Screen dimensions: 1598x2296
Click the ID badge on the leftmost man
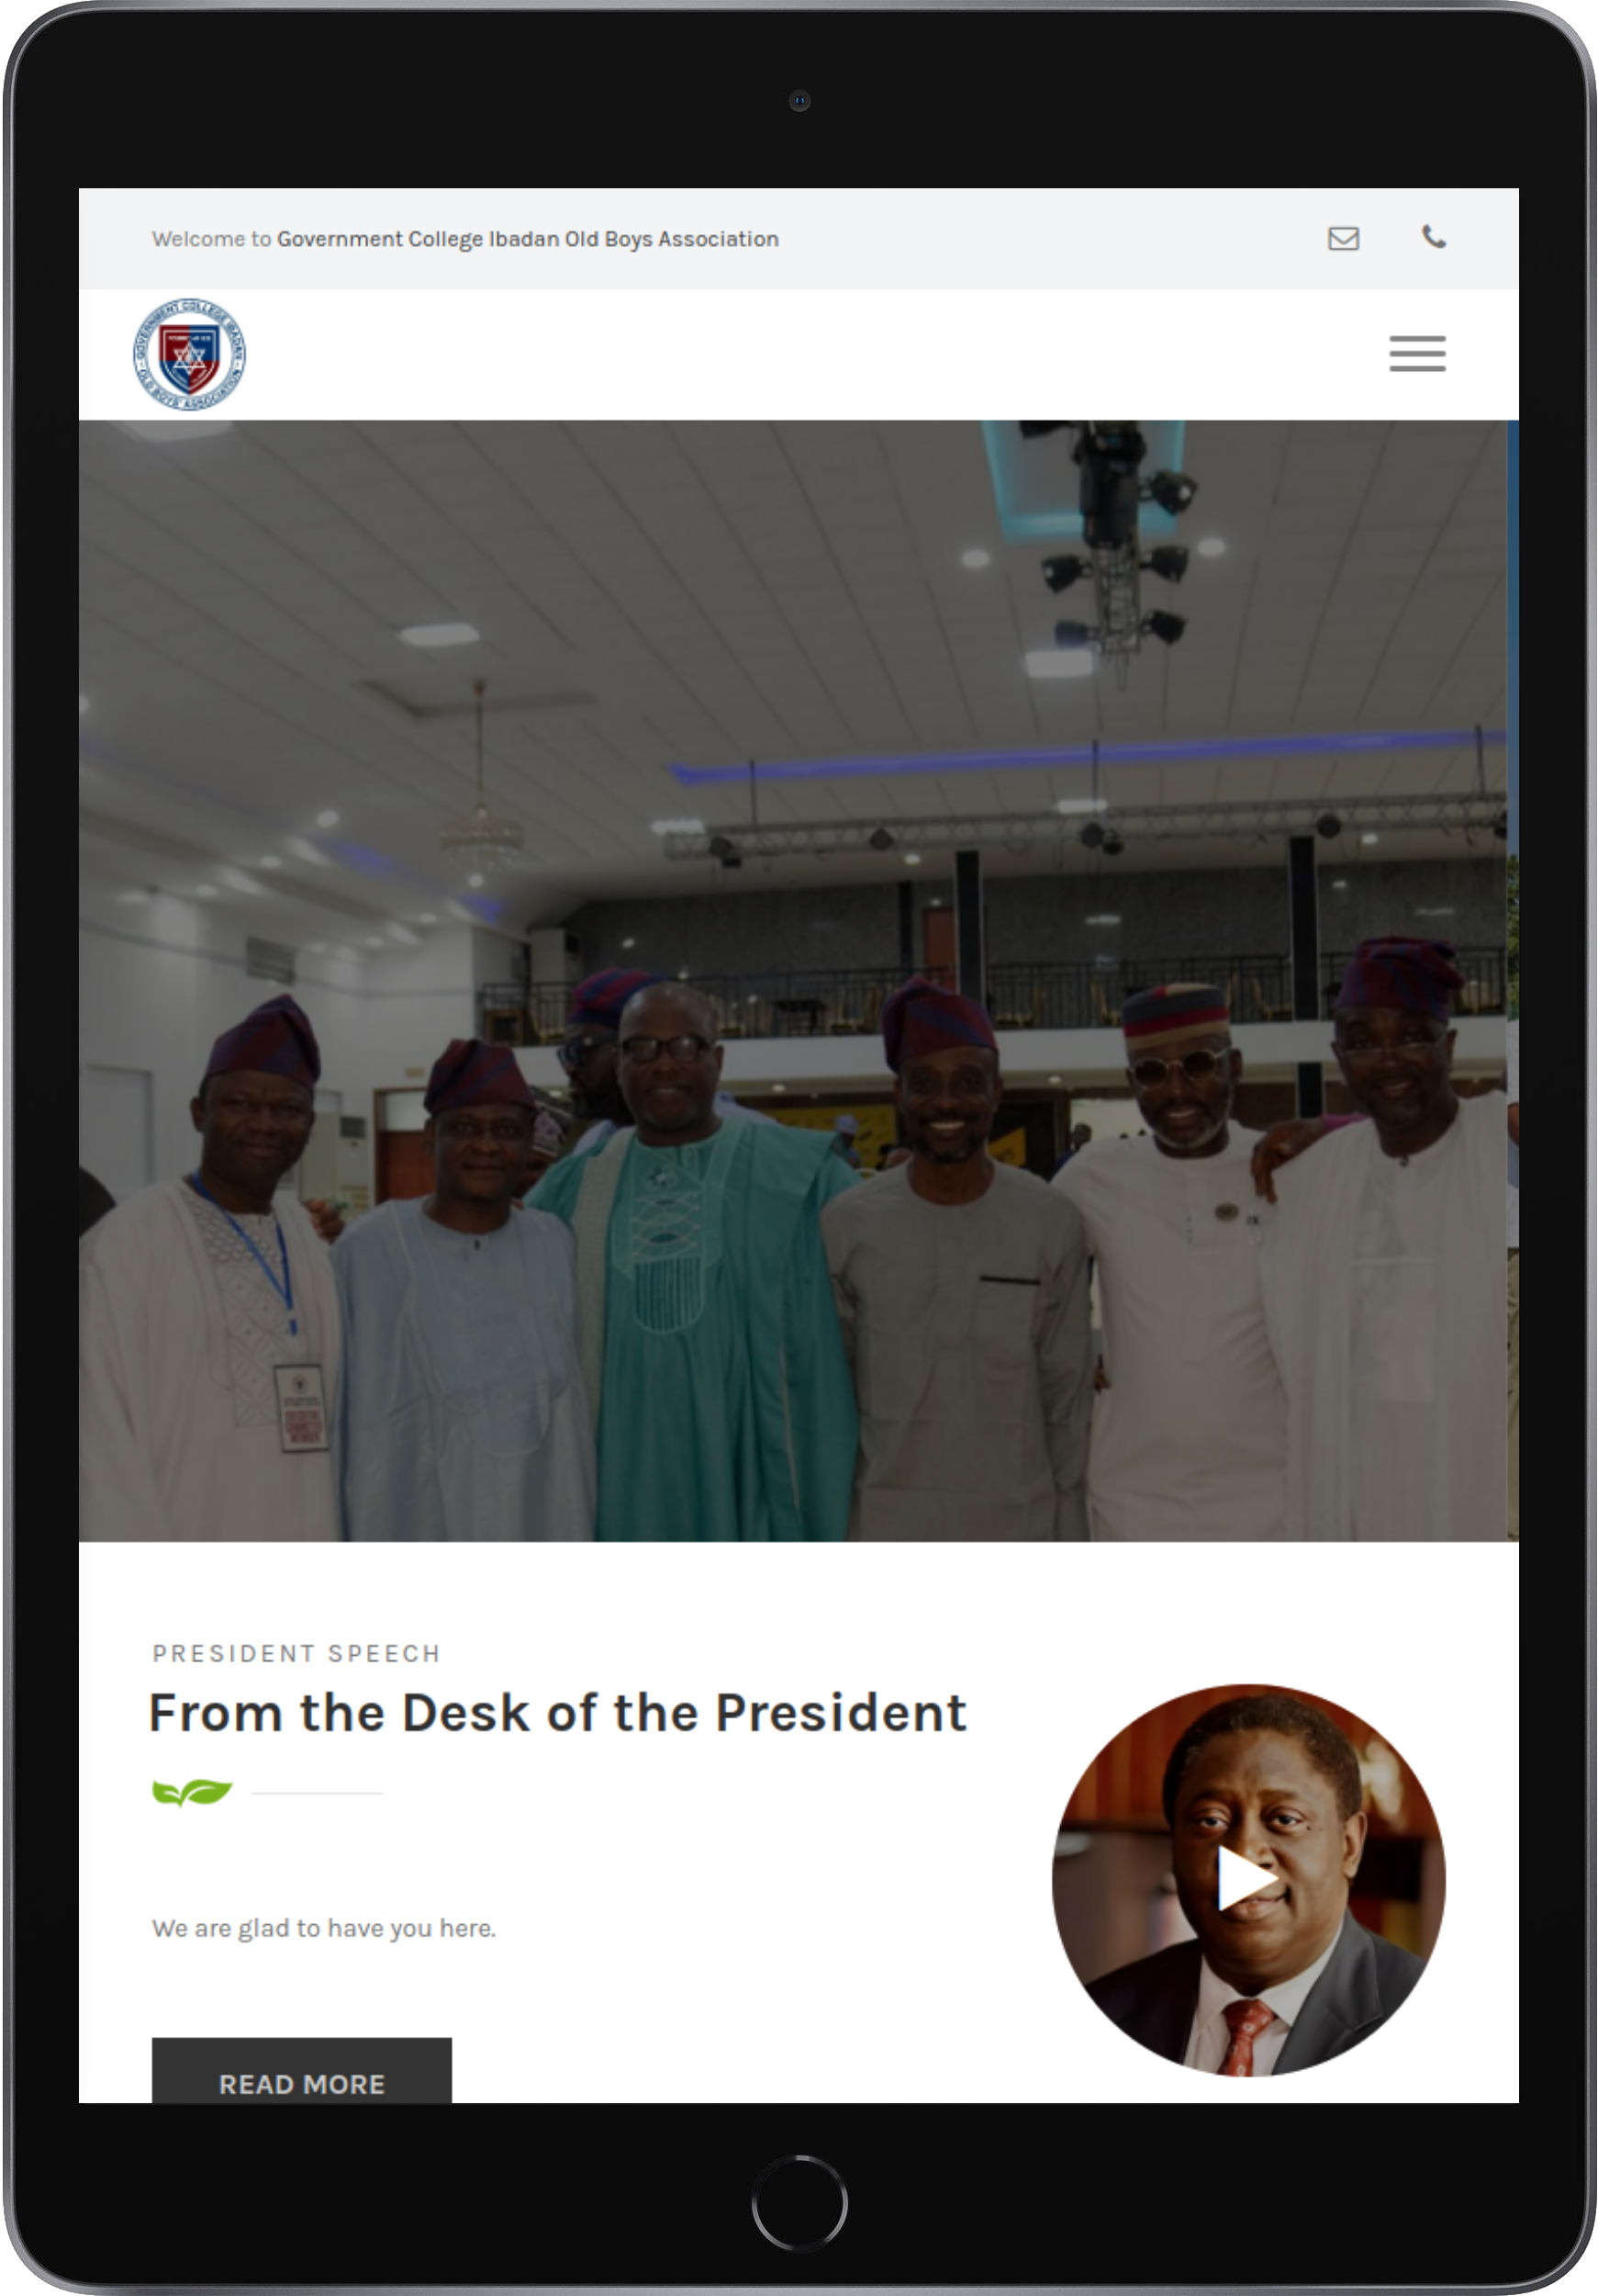[x=299, y=1405]
